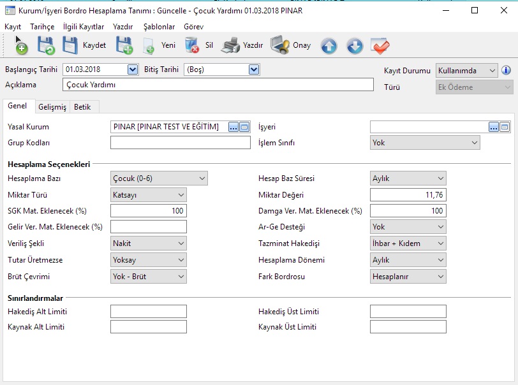Open the Yasal Kurum lookup ellipsis button

coord(233,127)
